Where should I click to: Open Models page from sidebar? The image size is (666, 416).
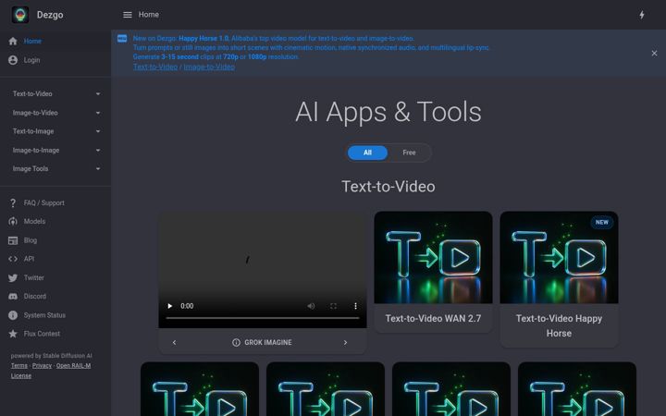click(55, 222)
